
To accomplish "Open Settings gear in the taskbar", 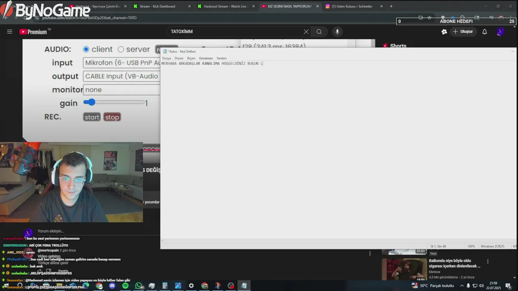I will click(x=191, y=286).
